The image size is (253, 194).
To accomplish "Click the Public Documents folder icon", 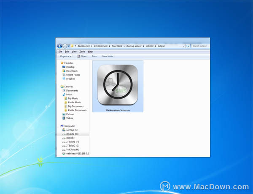I will [x=66, y=110].
